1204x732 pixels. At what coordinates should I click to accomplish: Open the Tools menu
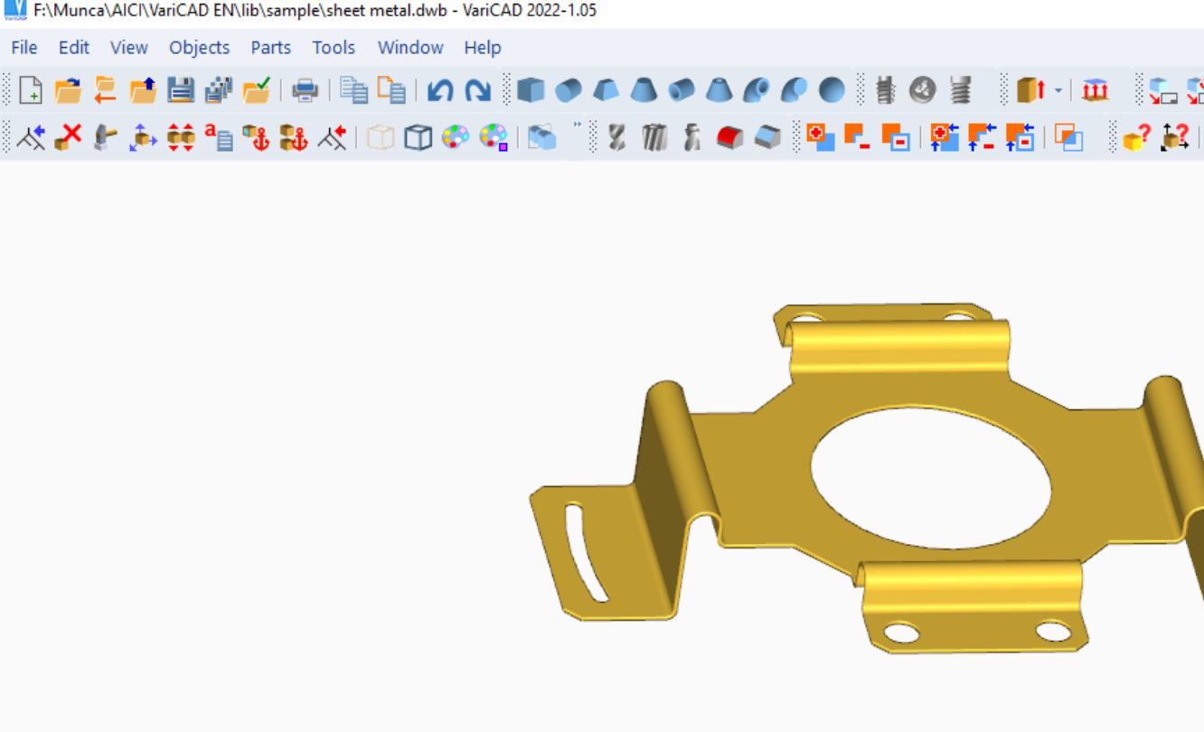(333, 47)
